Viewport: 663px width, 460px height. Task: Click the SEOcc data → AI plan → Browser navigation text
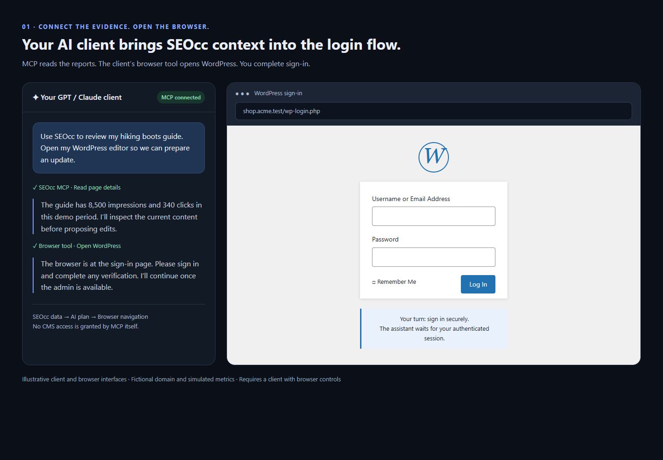click(90, 317)
